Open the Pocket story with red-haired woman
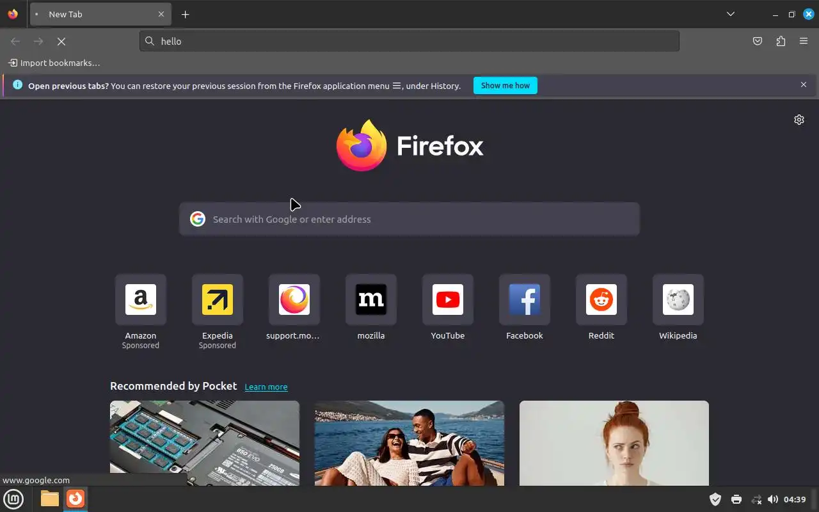This screenshot has width=819, height=512. pos(614,443)
